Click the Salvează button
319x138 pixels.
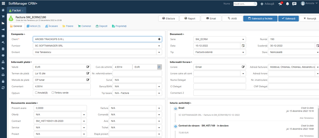(289, 19)
